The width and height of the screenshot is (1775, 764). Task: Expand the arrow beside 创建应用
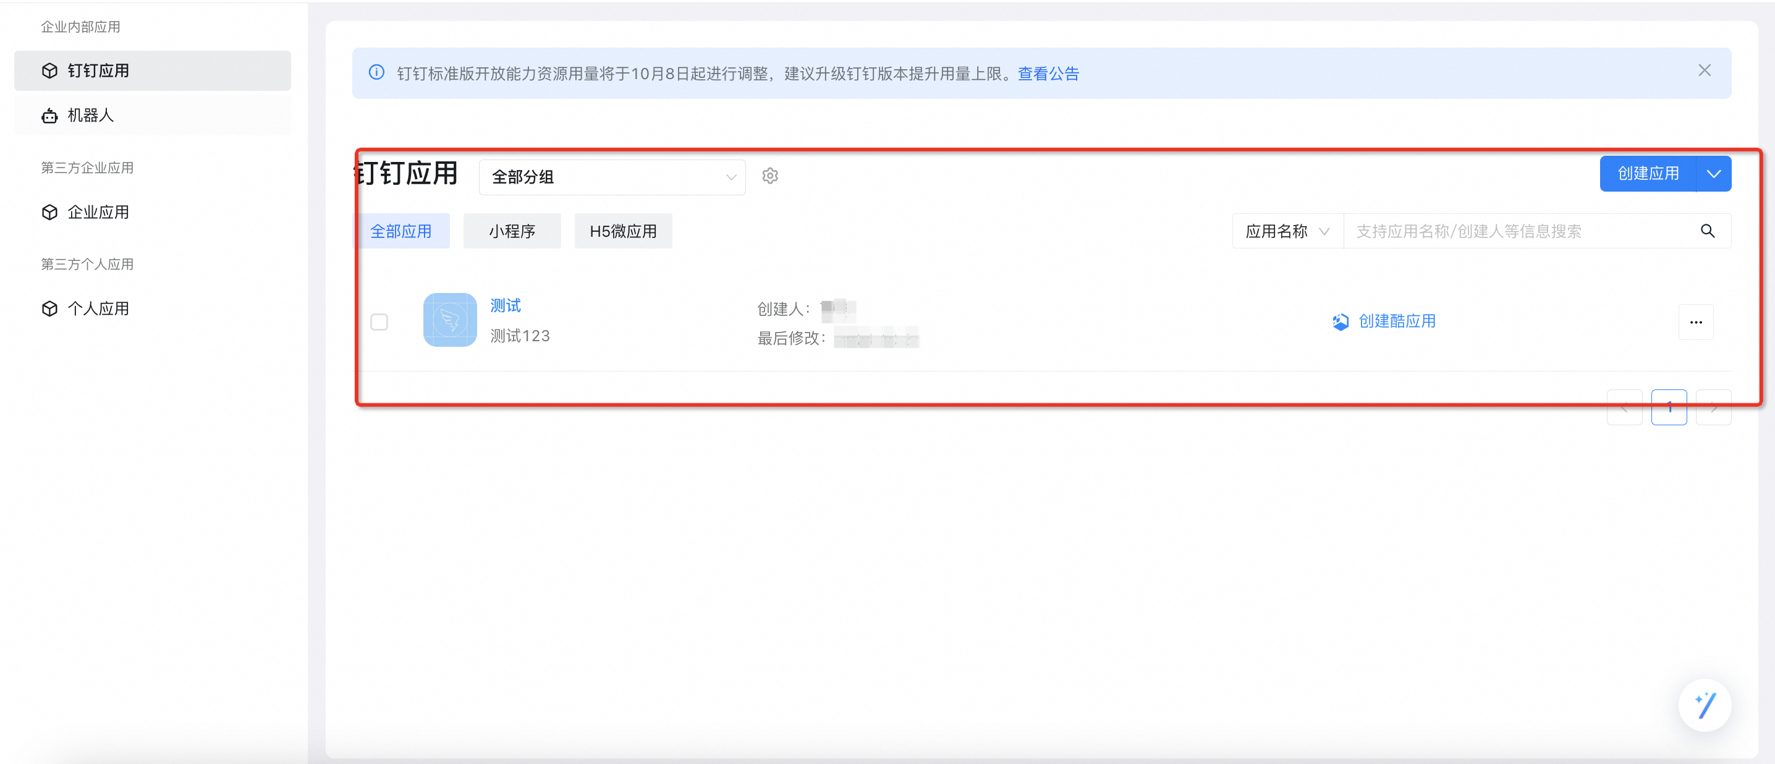1714,174
